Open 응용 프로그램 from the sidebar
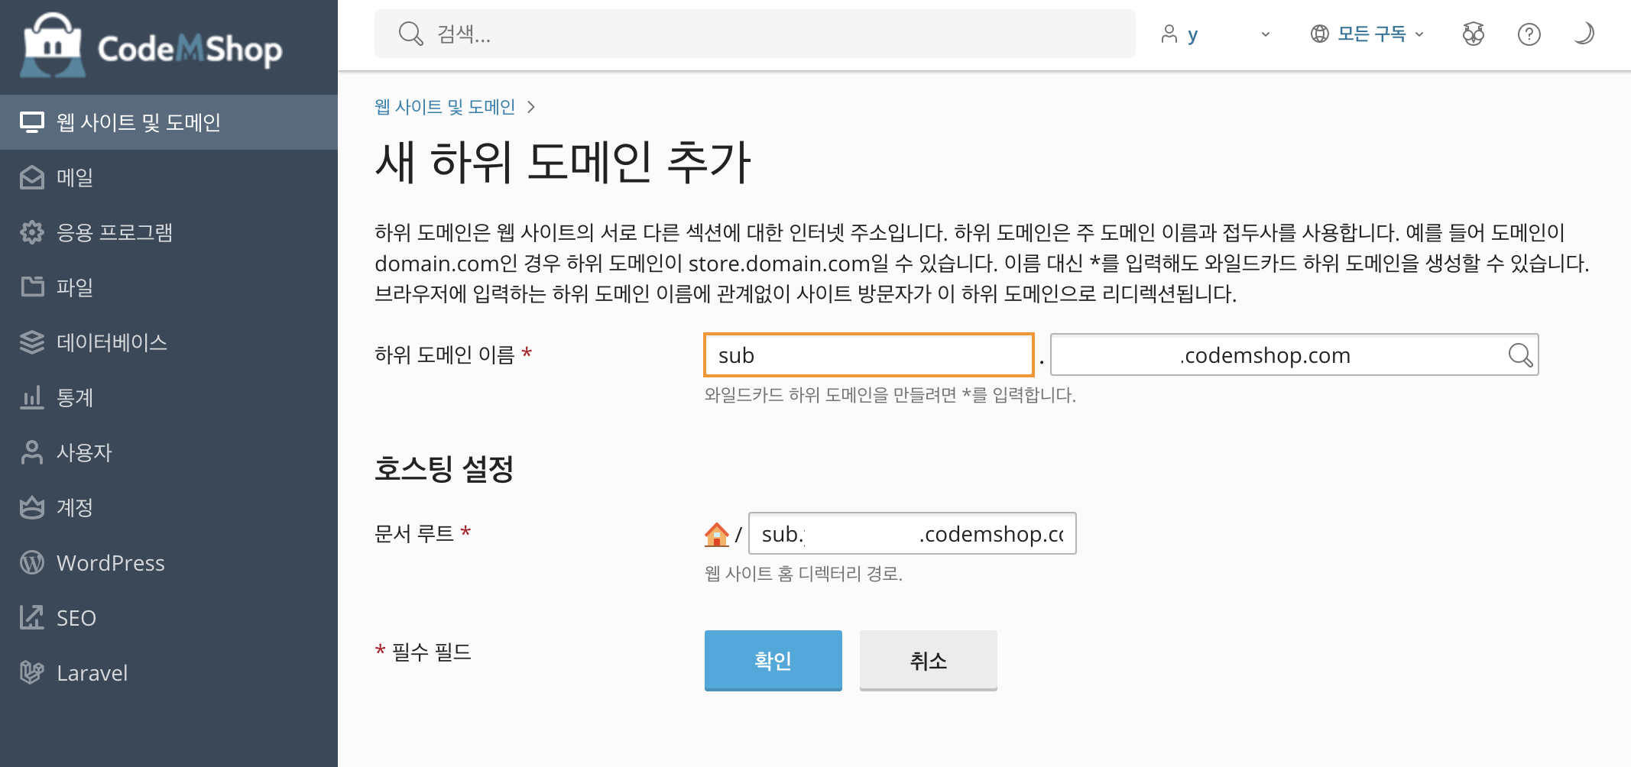 point(114,232)
